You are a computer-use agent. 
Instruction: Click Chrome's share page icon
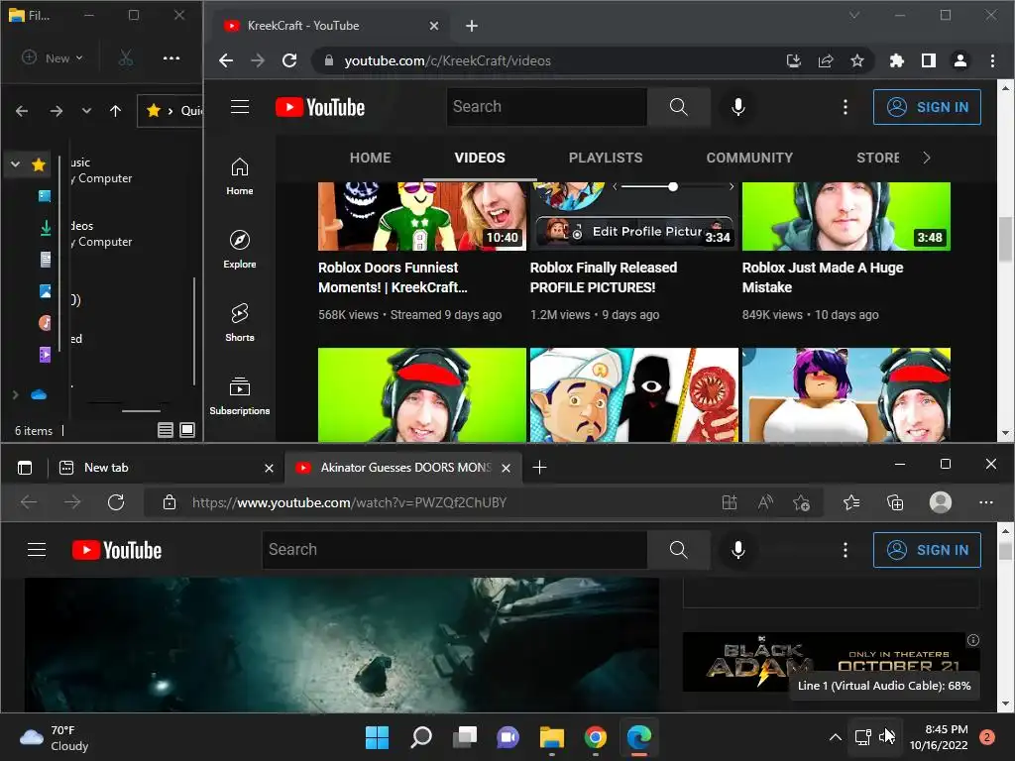click(x=826, y=60)
